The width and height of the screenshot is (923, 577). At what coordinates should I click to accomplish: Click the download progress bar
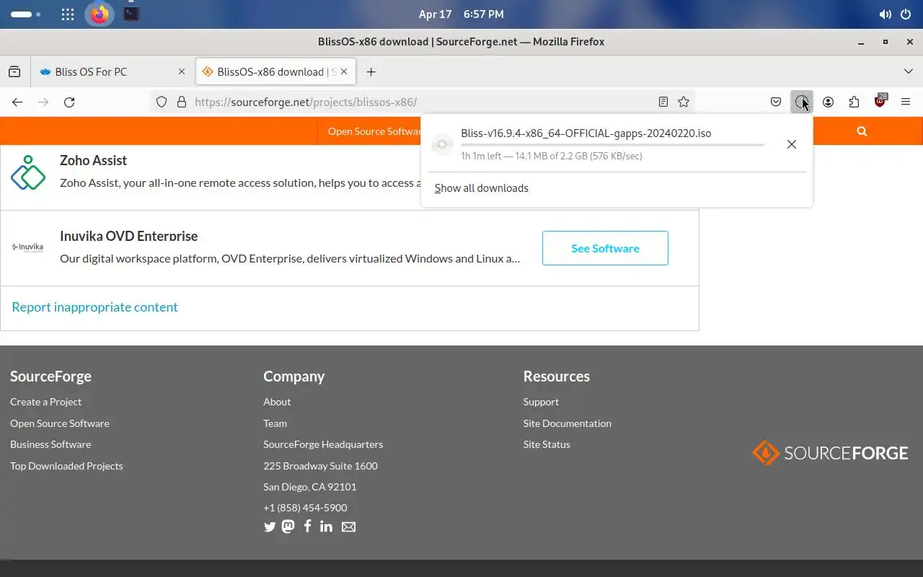pyautogui.click(x=612, y=145)
